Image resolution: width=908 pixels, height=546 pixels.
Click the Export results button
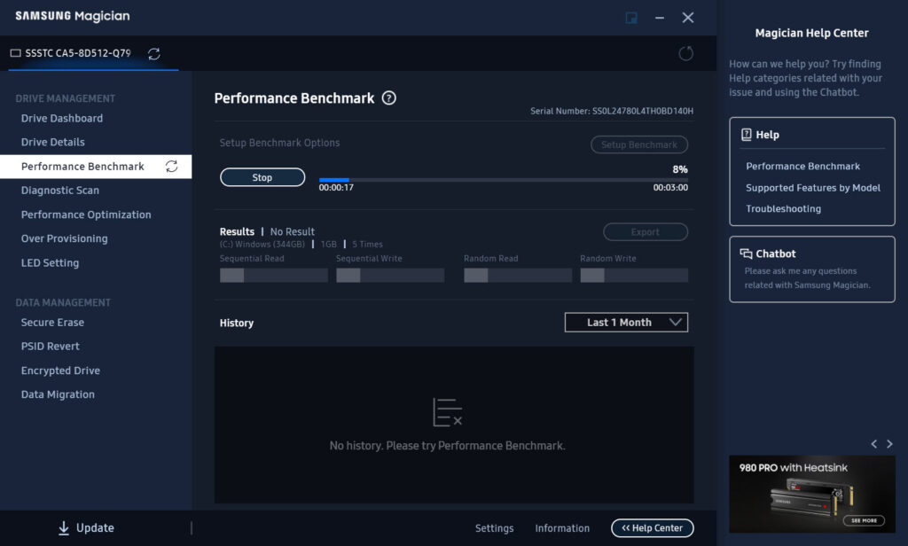646,232
